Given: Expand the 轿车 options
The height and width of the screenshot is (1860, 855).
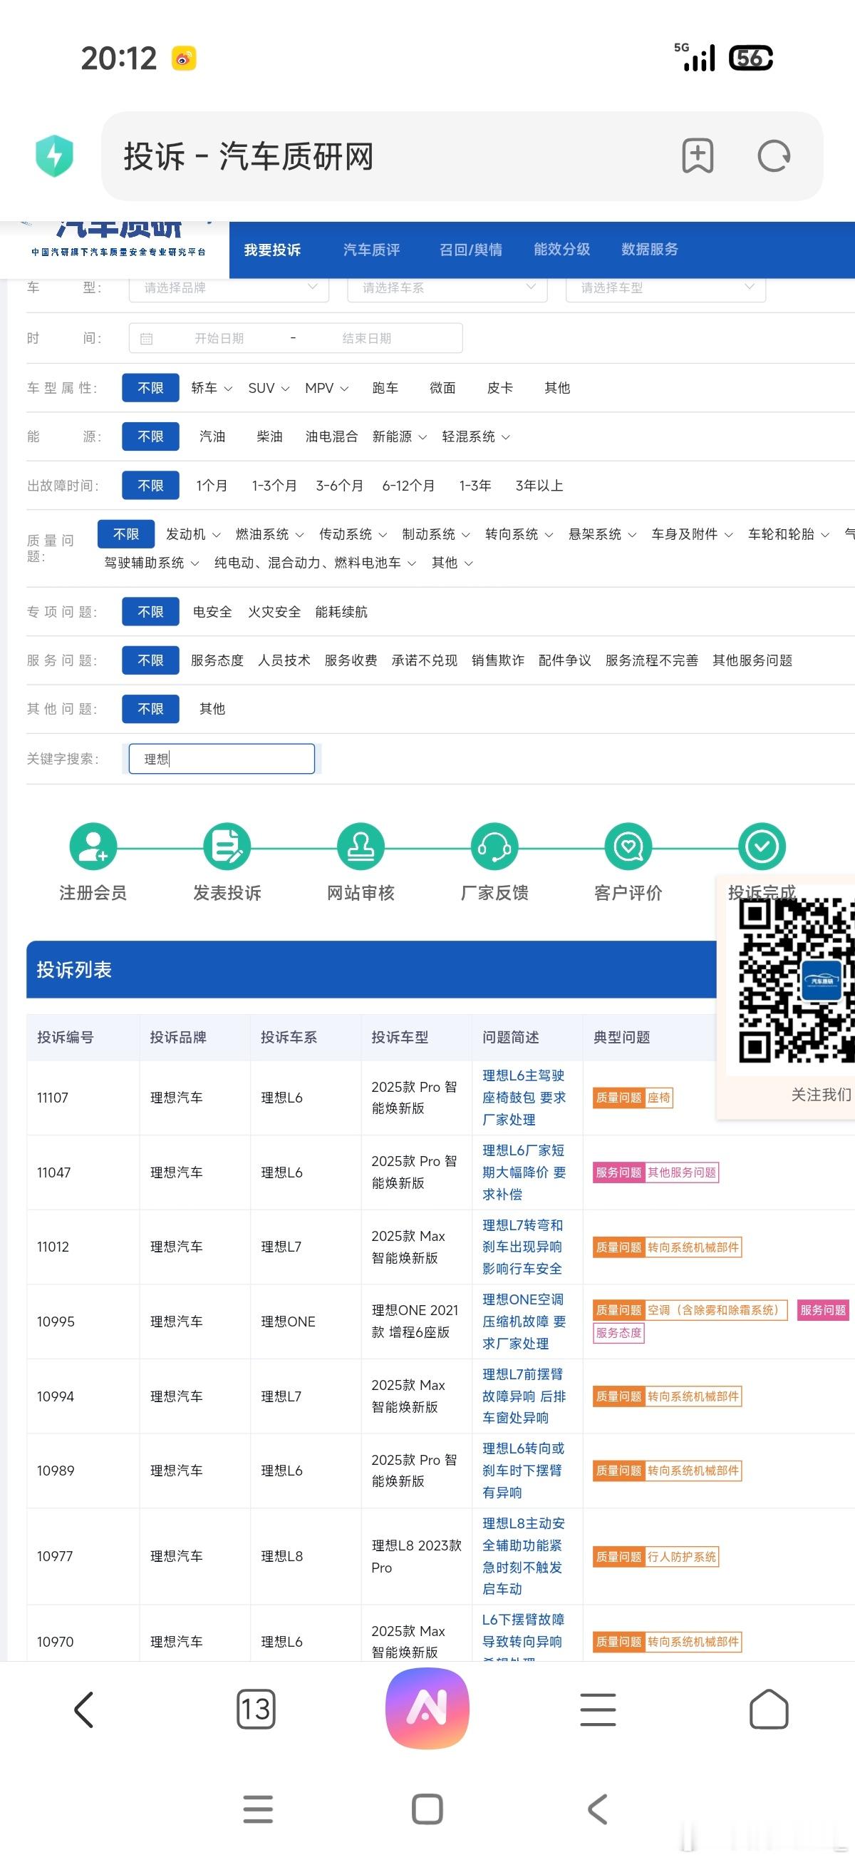Looking at the screenshot, I should (212, 388).
